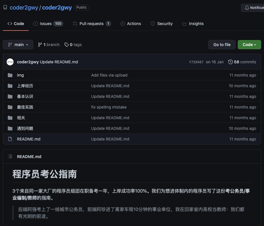Screen dimensions: 264x226
Task: Open the Actions tab
Action: 131,24
